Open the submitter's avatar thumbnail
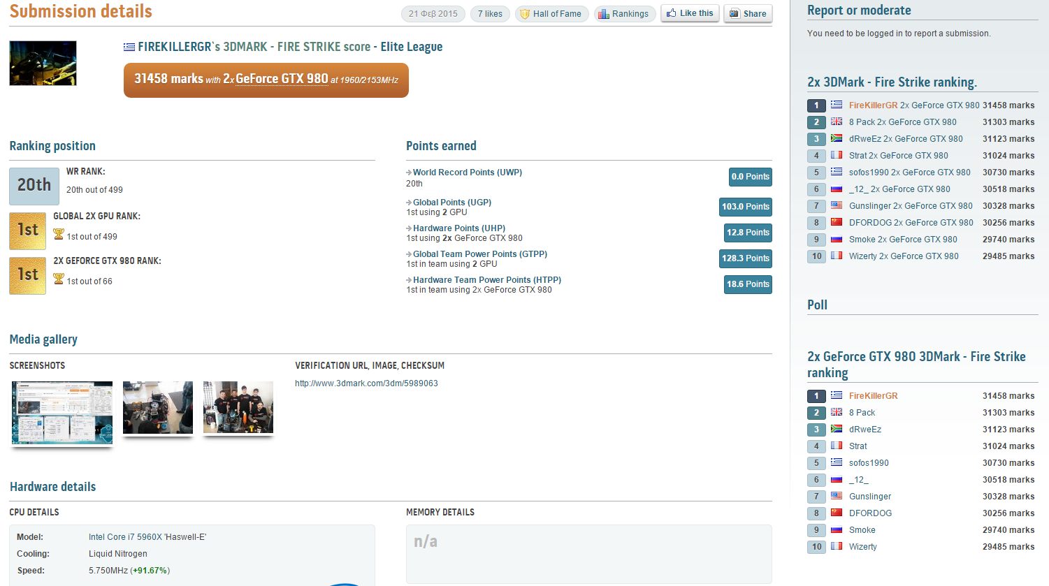Image resolution: width=1049 pixels, height=586 pixels. coord(43,64)
